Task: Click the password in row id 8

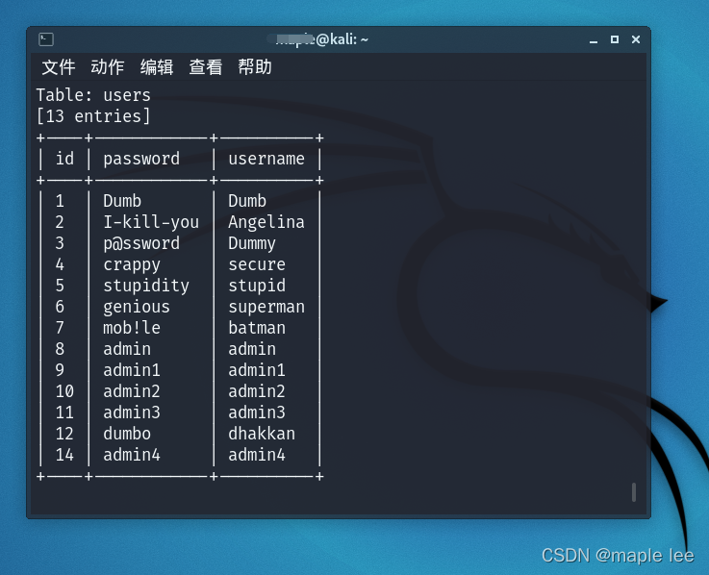Action: click(127, 349)
